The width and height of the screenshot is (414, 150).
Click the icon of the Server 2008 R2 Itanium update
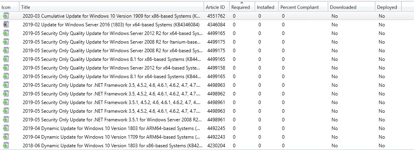pyautogui.click(x=6, y=42)
